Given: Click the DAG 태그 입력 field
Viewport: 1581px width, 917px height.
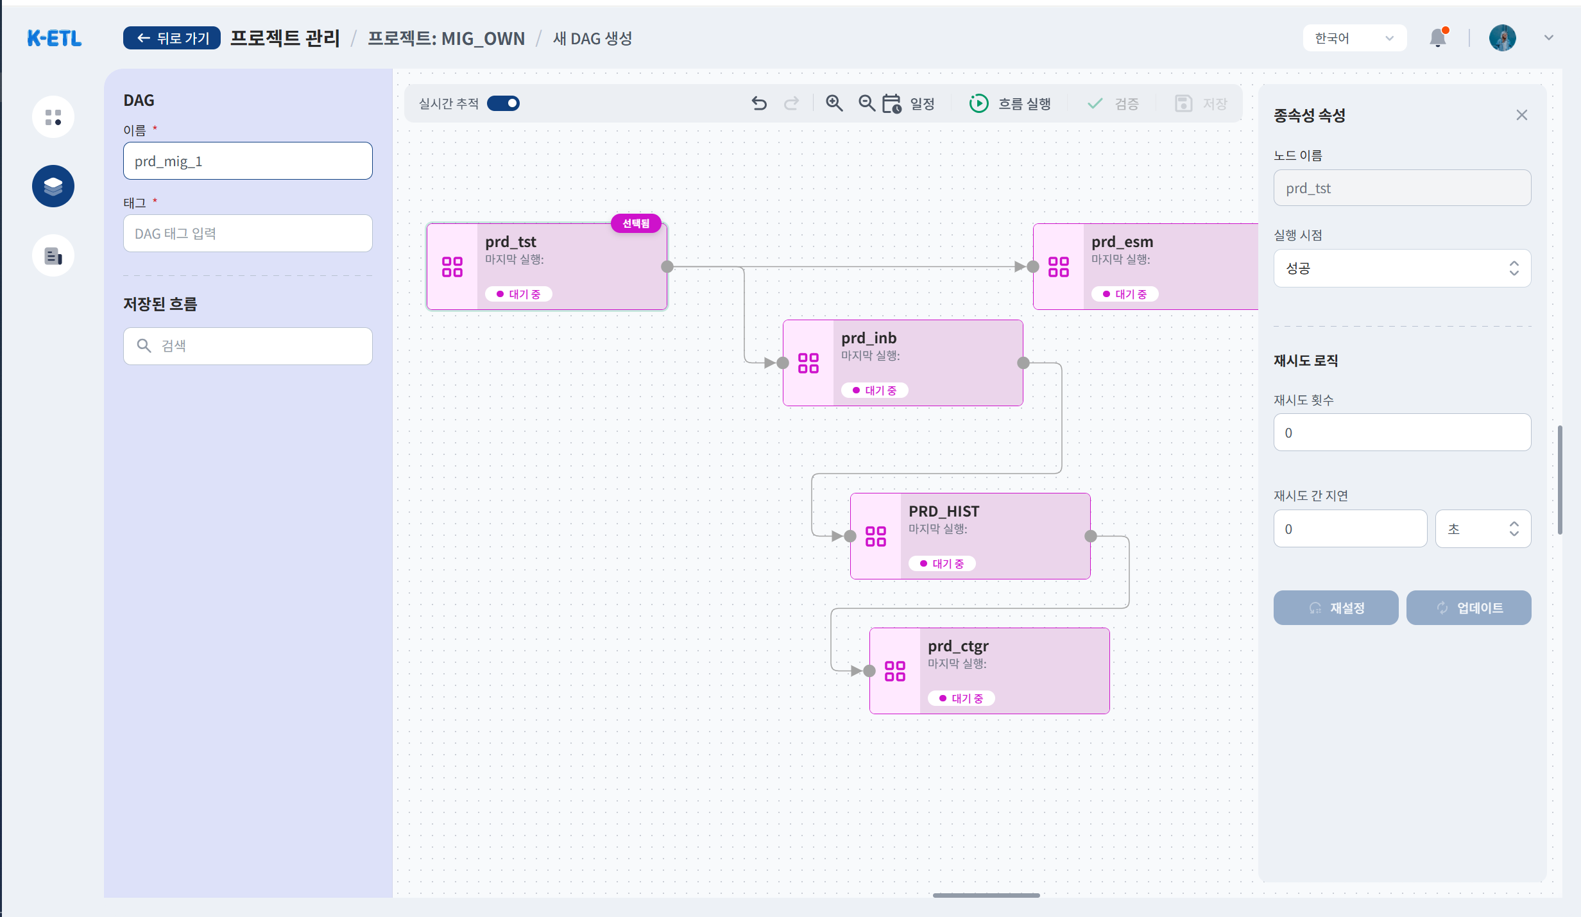Looking at the screenshot, I should (x=248, y=234).
